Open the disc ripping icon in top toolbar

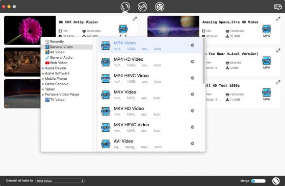[142, 7]
